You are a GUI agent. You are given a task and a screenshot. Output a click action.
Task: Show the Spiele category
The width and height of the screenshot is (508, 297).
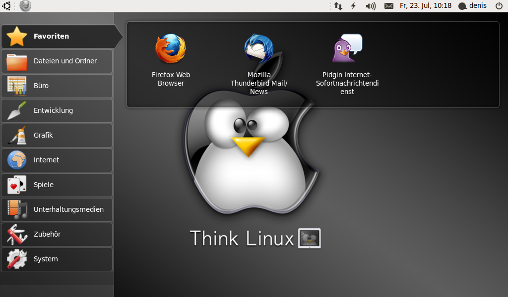click(x=57, y=185)
